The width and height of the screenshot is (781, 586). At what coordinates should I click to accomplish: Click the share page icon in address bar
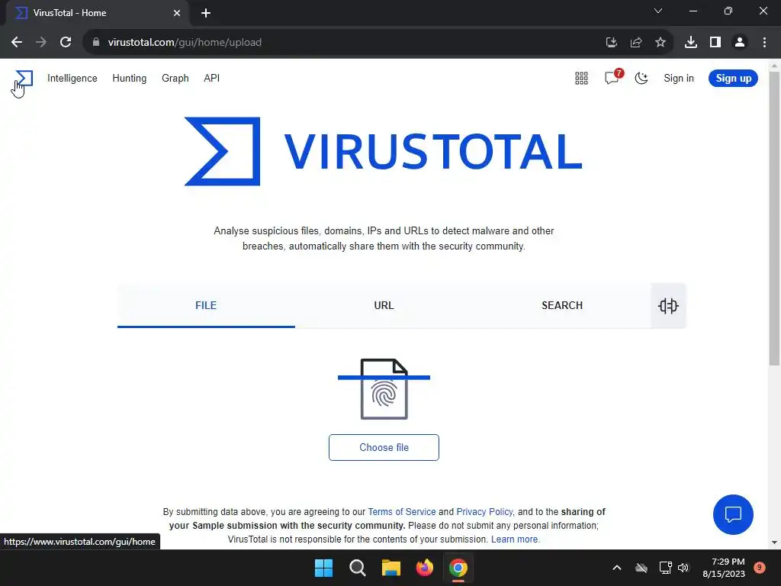pos(636,43)
